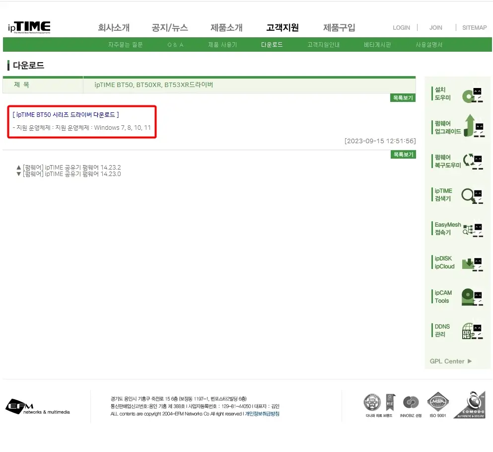
Task: Click the ipTIME logo
Action: pos(29,27)
